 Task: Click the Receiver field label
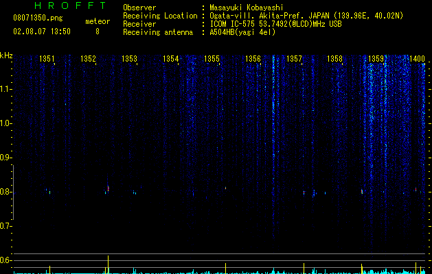coord(139,24)
